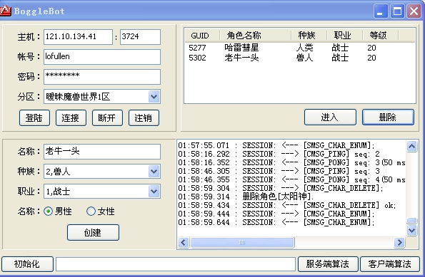Click the log scroll up arrow
Screen dimensions: 425x277
click(x=411, y=147)
